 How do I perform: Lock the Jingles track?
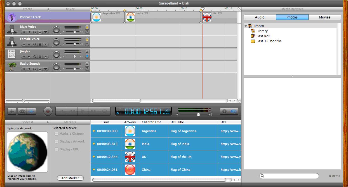point(40,57)
